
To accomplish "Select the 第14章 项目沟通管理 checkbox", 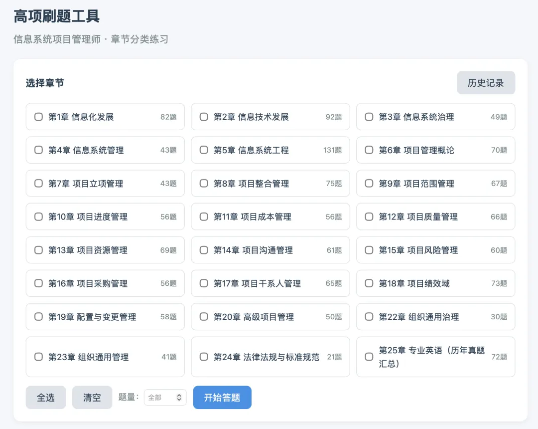I will (x=204, y=250).
